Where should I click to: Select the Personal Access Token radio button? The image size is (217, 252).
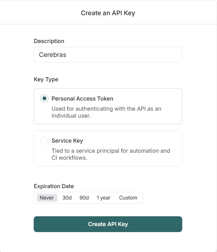[x=44, y=98]
